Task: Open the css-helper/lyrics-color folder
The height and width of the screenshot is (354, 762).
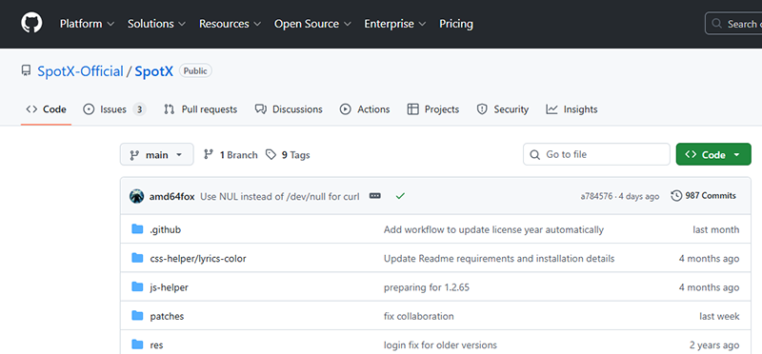Action: (198, 259)
